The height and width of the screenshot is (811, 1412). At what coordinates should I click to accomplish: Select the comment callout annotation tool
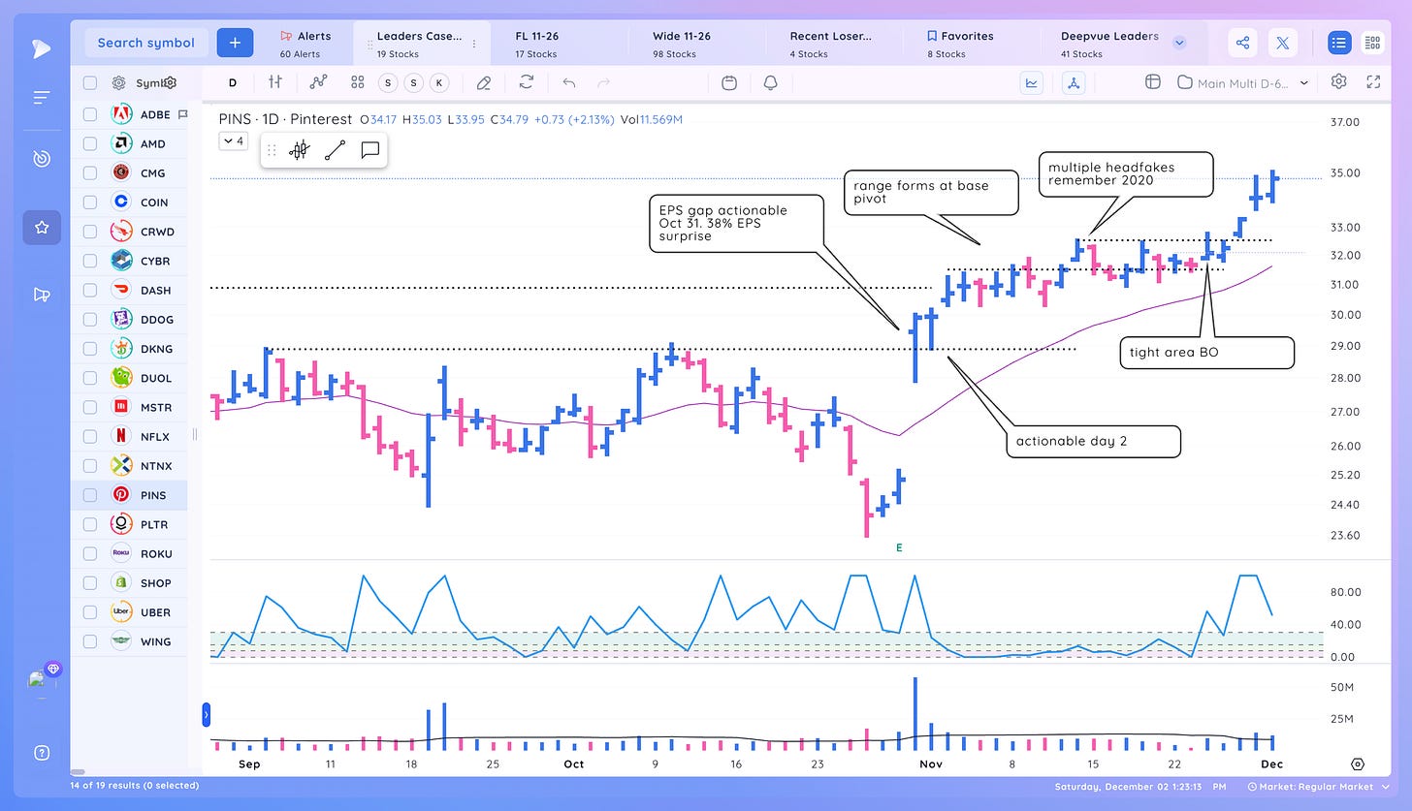pos(369,150)
